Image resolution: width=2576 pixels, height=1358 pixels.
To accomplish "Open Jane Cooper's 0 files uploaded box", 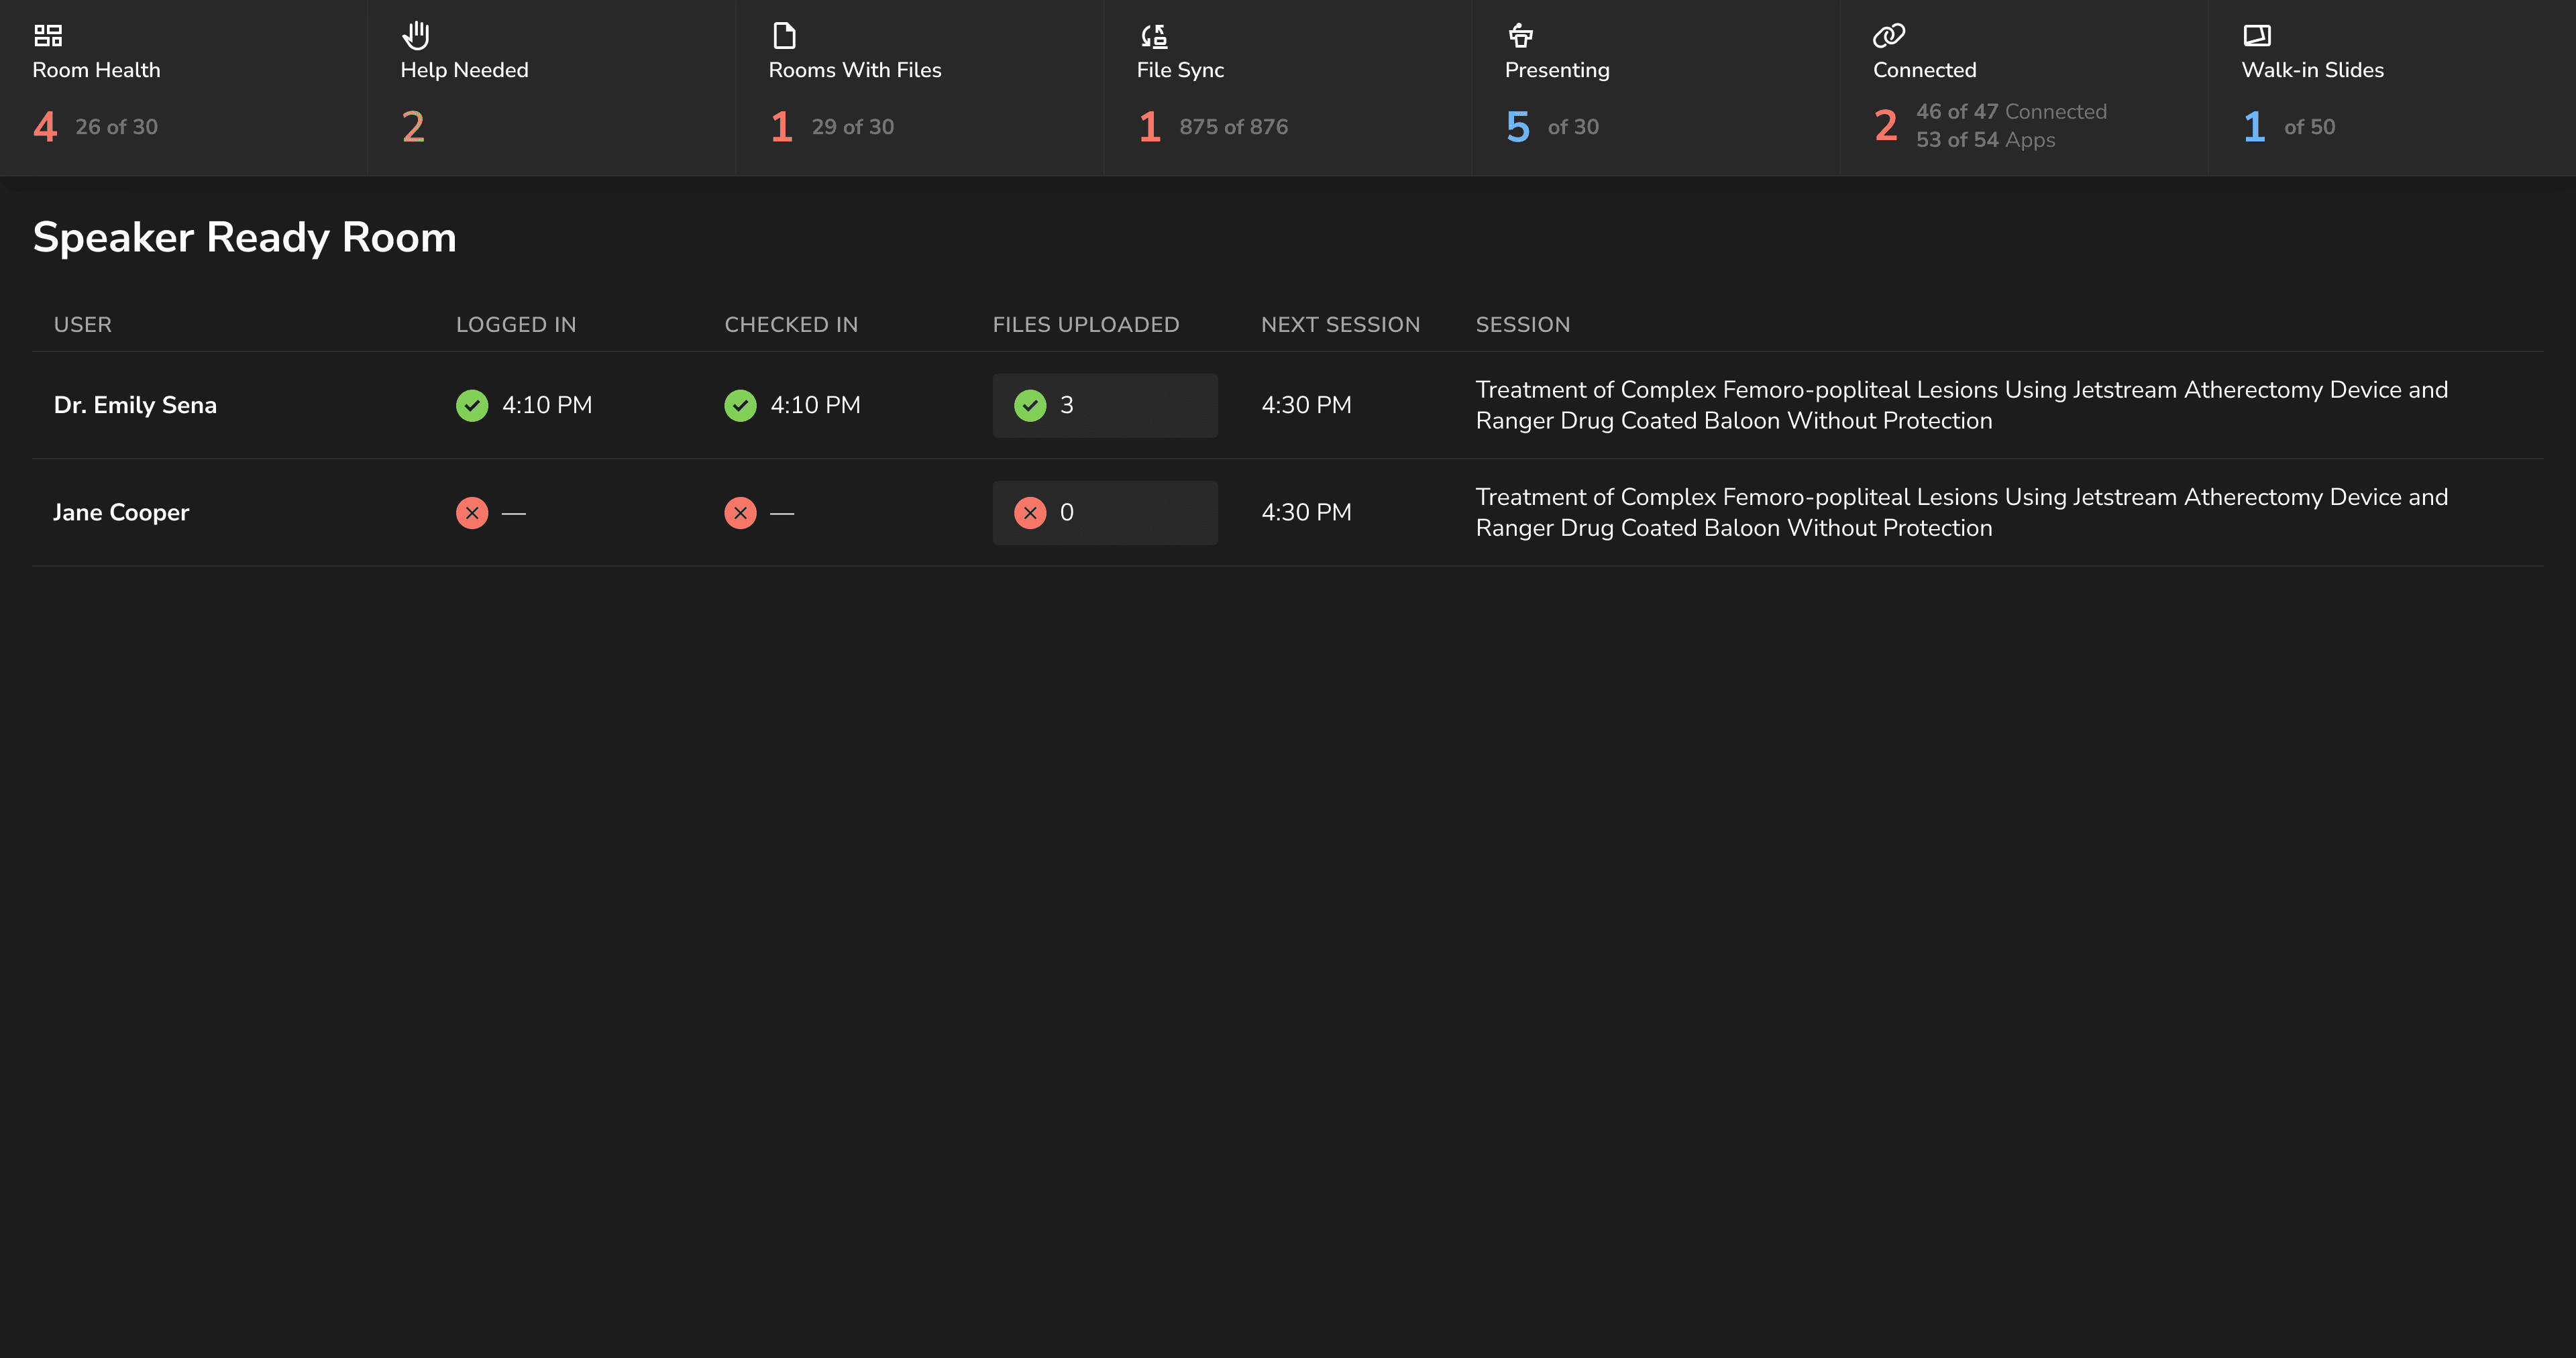I will (x=1104, y=513).
